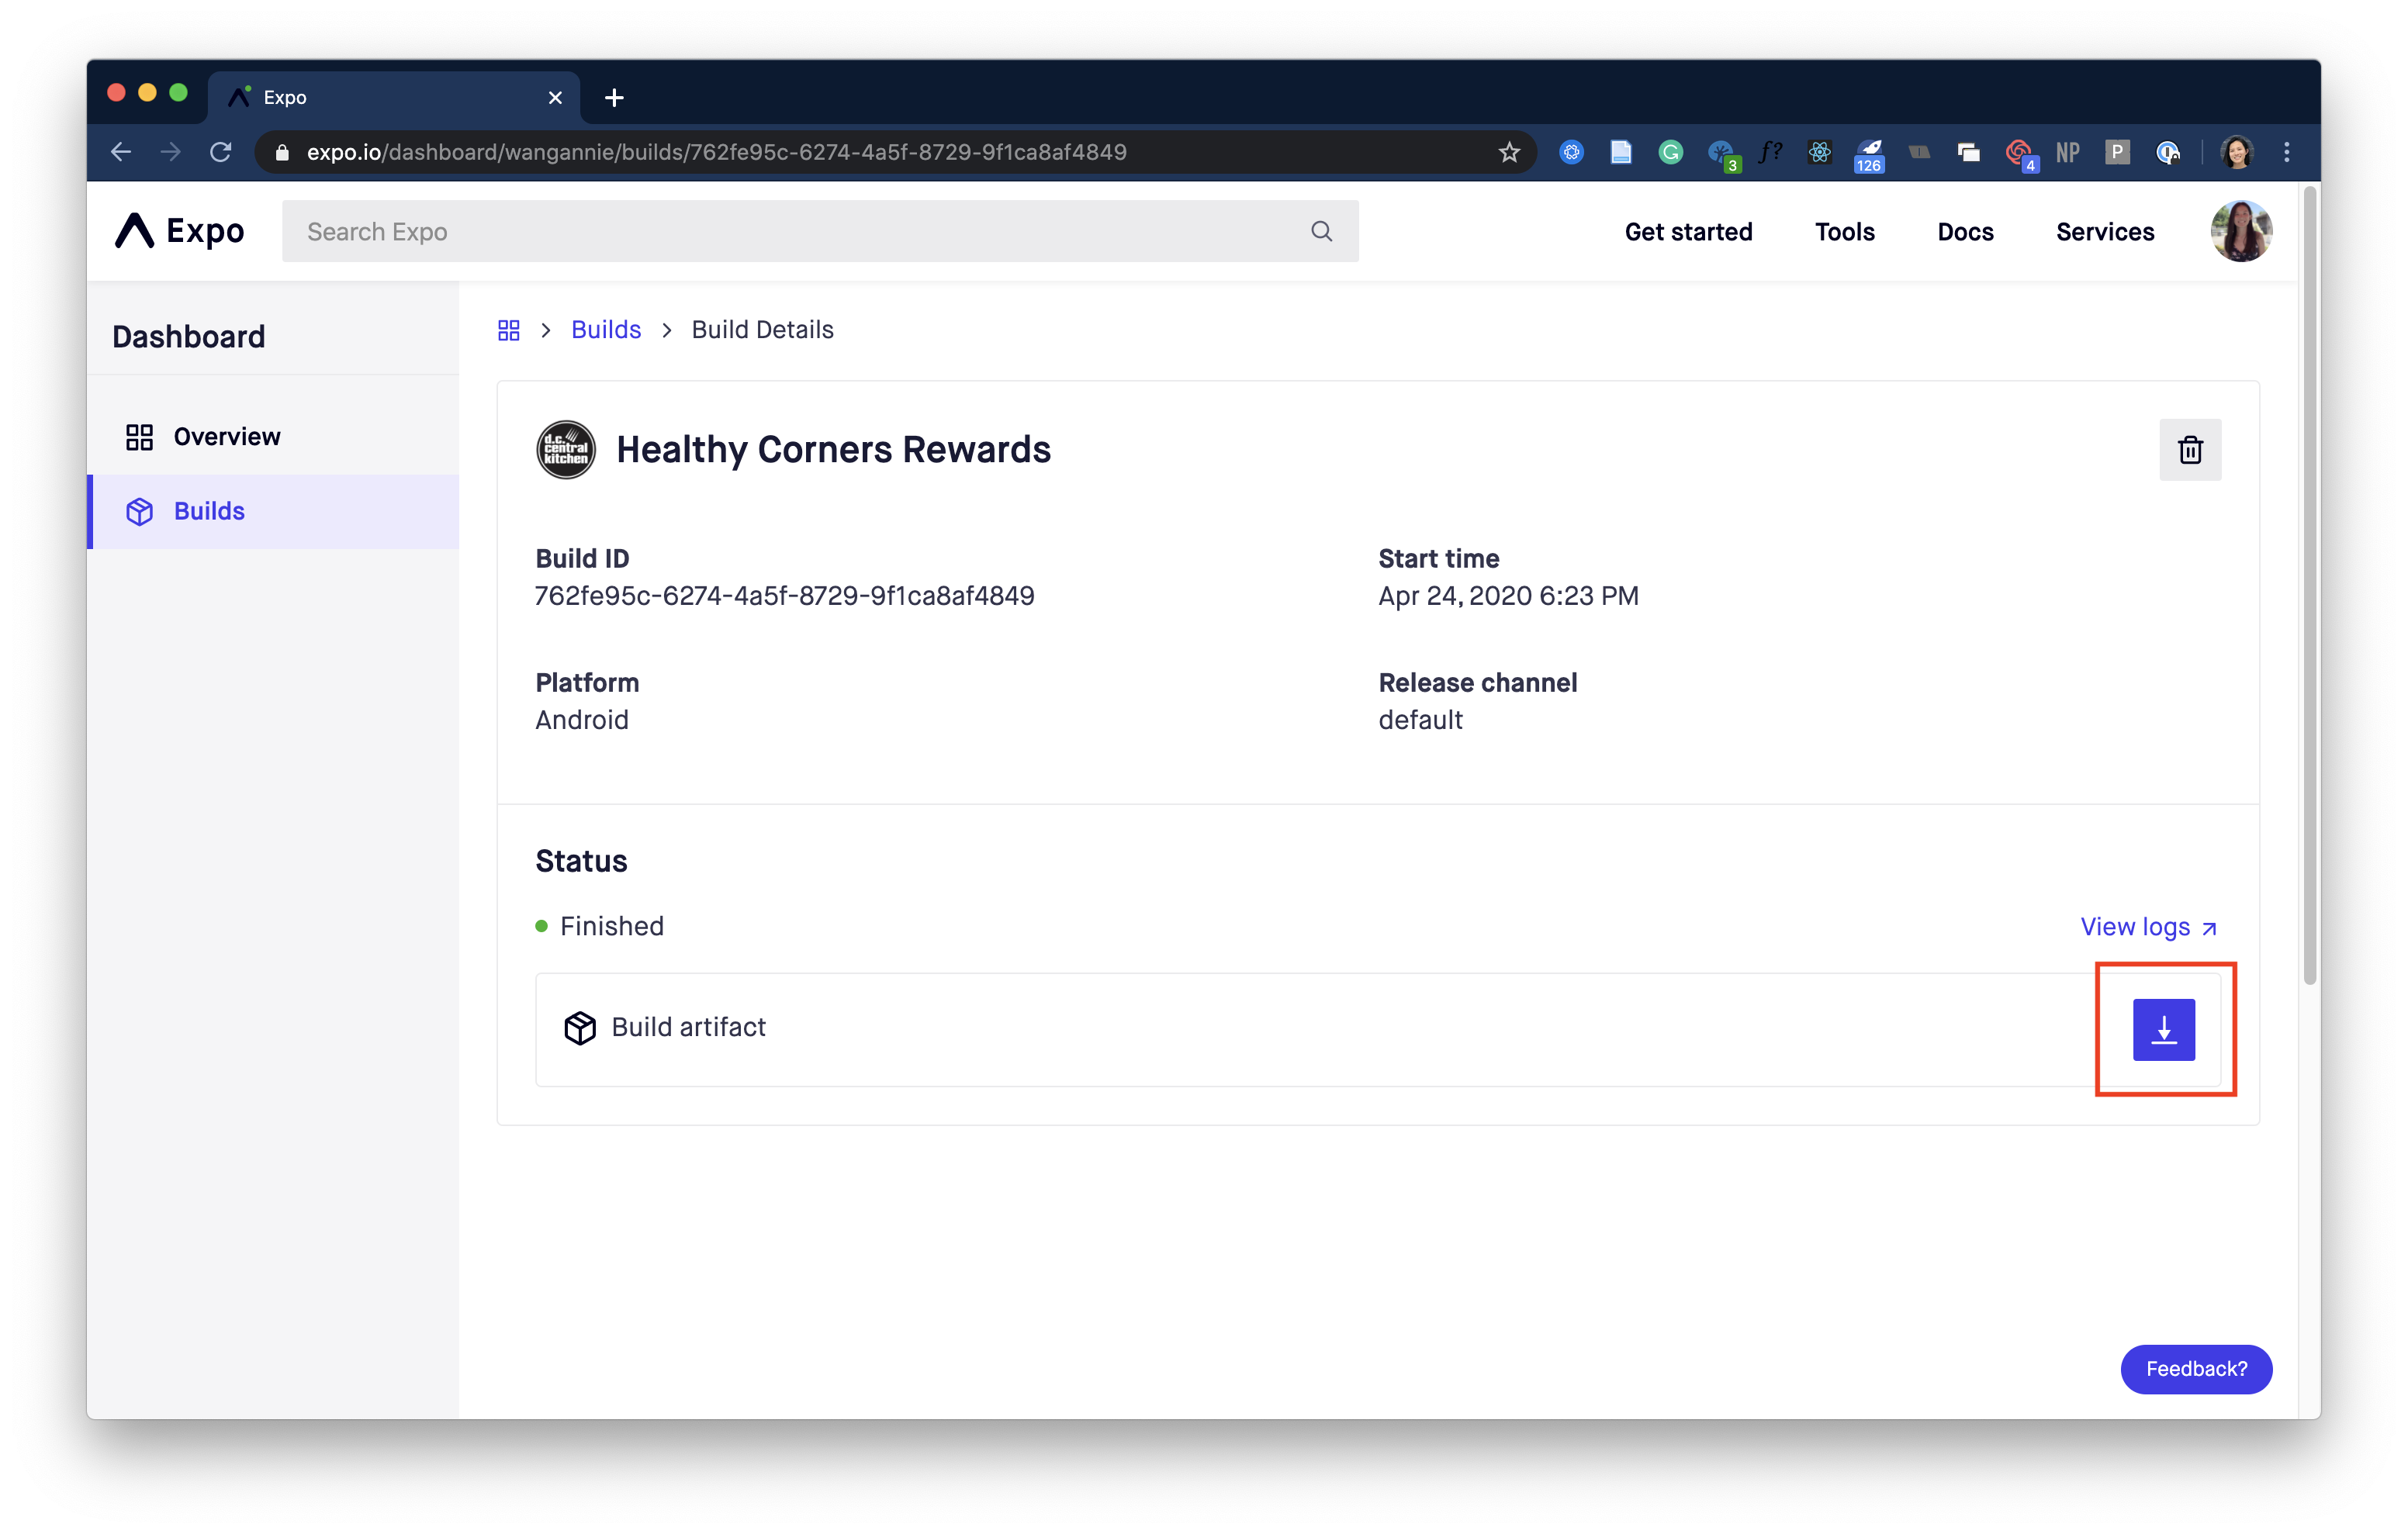Click the search magnifier icon
The height and width of the screenshot is (1534, 2408).
point(1321,231)
